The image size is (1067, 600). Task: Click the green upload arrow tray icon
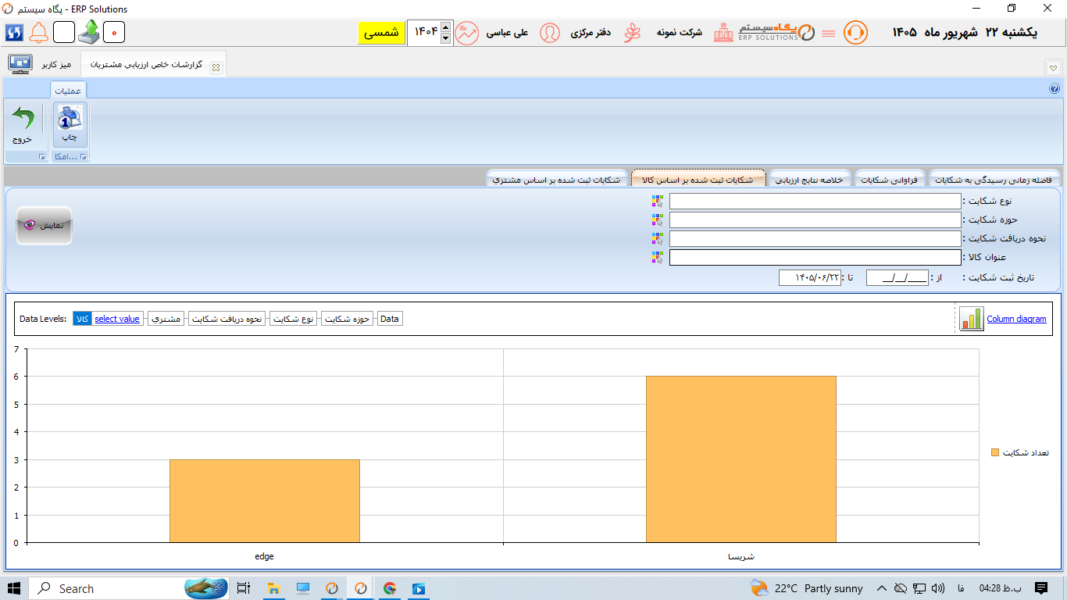(90, 32)
